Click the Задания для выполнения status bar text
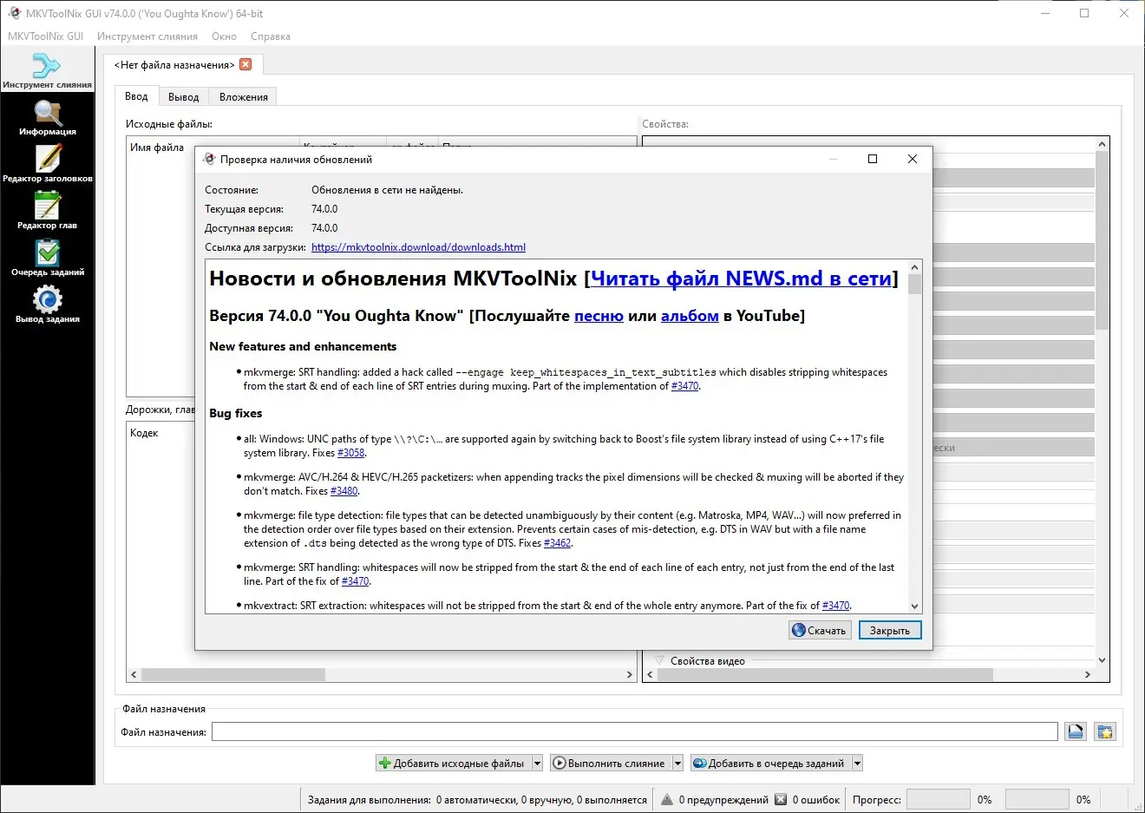Image resolution: width=1145 pixels, height=813 pixels. [x=477, y=800]
